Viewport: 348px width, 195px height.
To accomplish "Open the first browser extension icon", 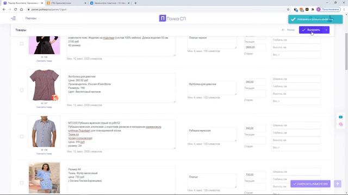I will [x=296, y=10].
